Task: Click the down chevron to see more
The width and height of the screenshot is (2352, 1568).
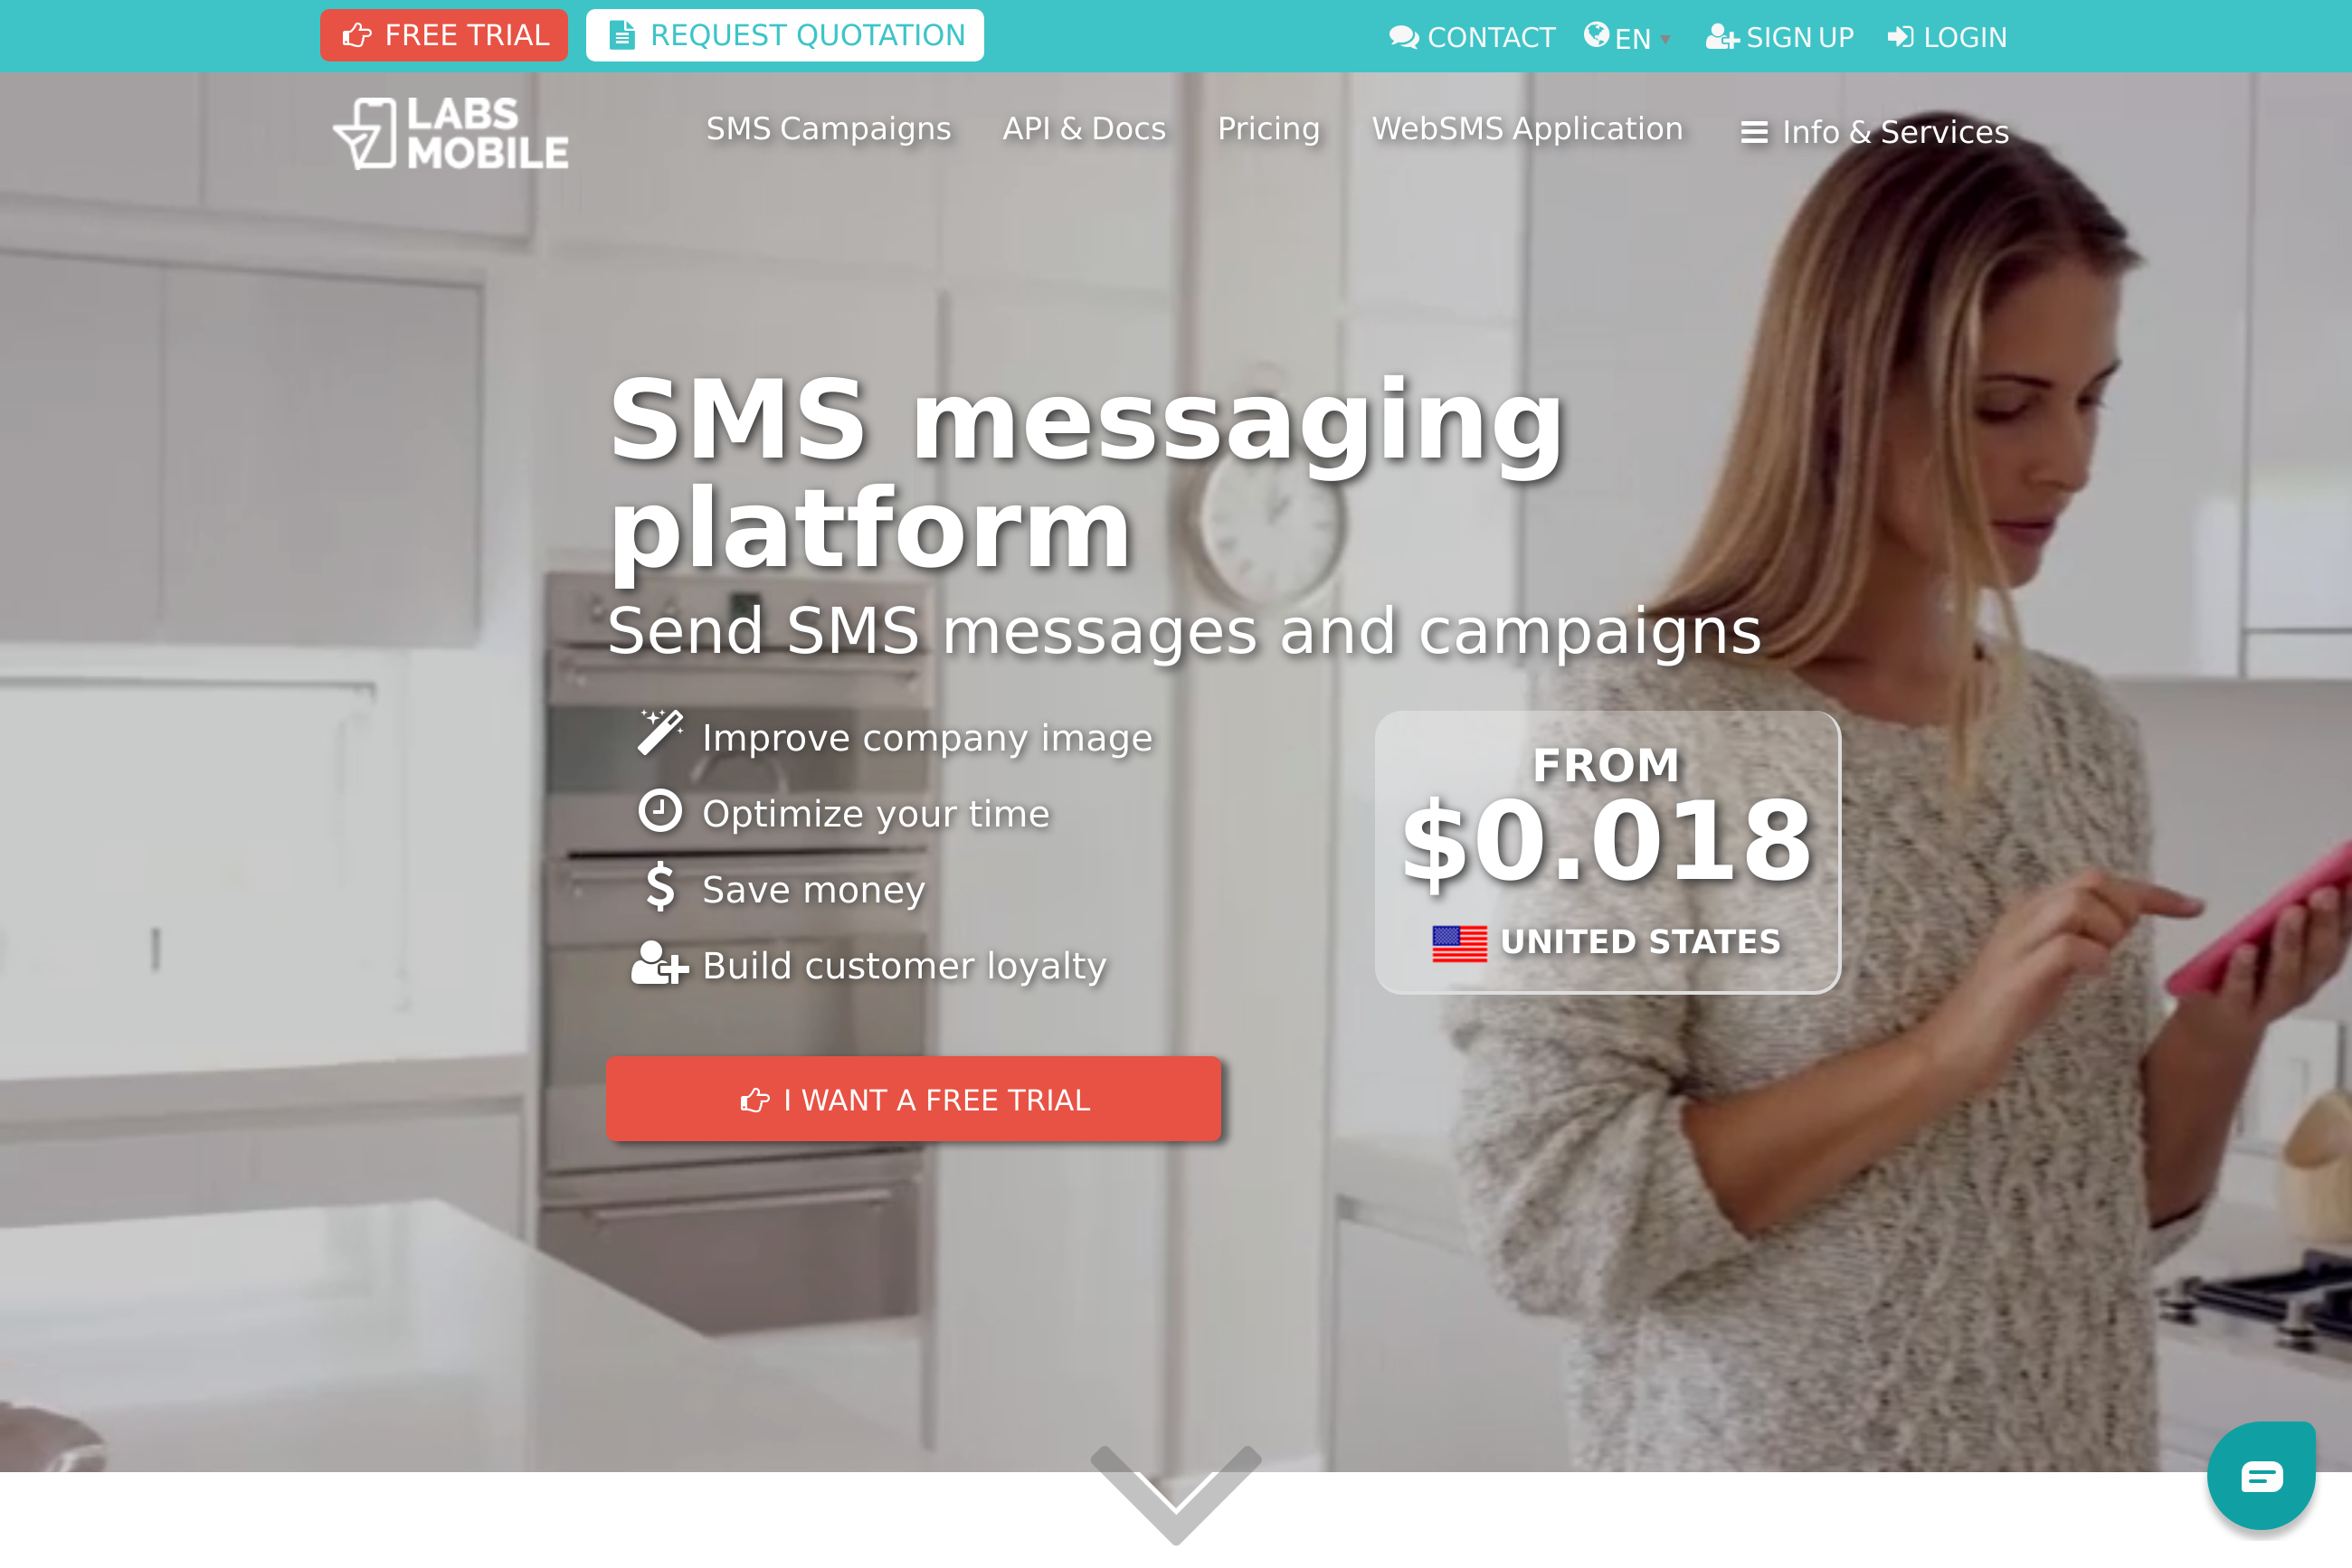Action: coord(1177,1494)
